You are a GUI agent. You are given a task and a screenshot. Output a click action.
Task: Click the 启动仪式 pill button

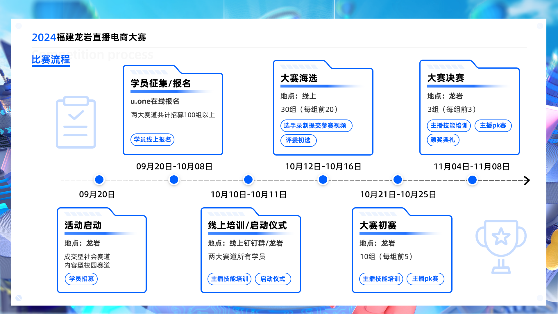tap(273, 279)
